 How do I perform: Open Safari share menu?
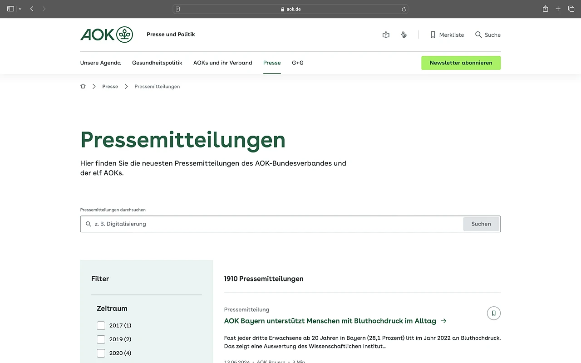[x=545, y=9]
